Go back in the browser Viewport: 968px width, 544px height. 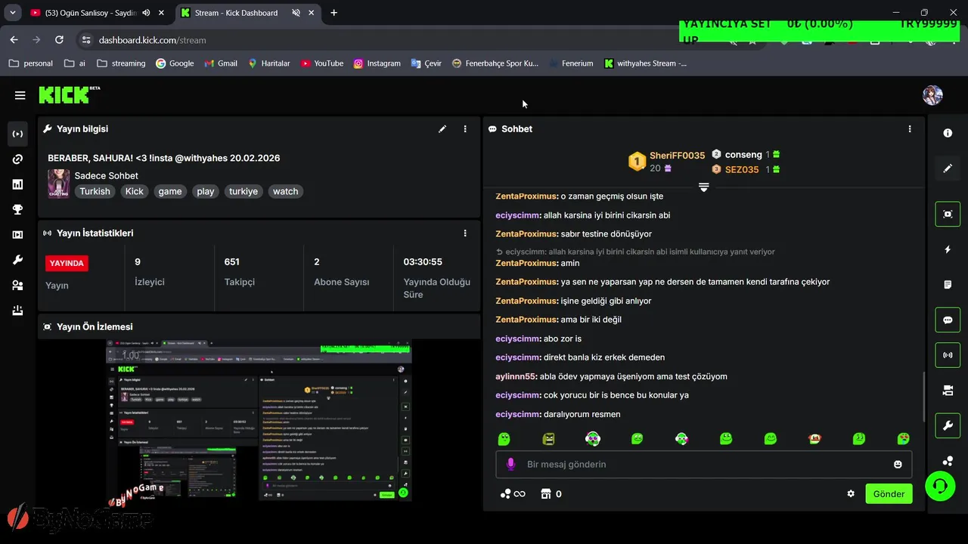14,40
